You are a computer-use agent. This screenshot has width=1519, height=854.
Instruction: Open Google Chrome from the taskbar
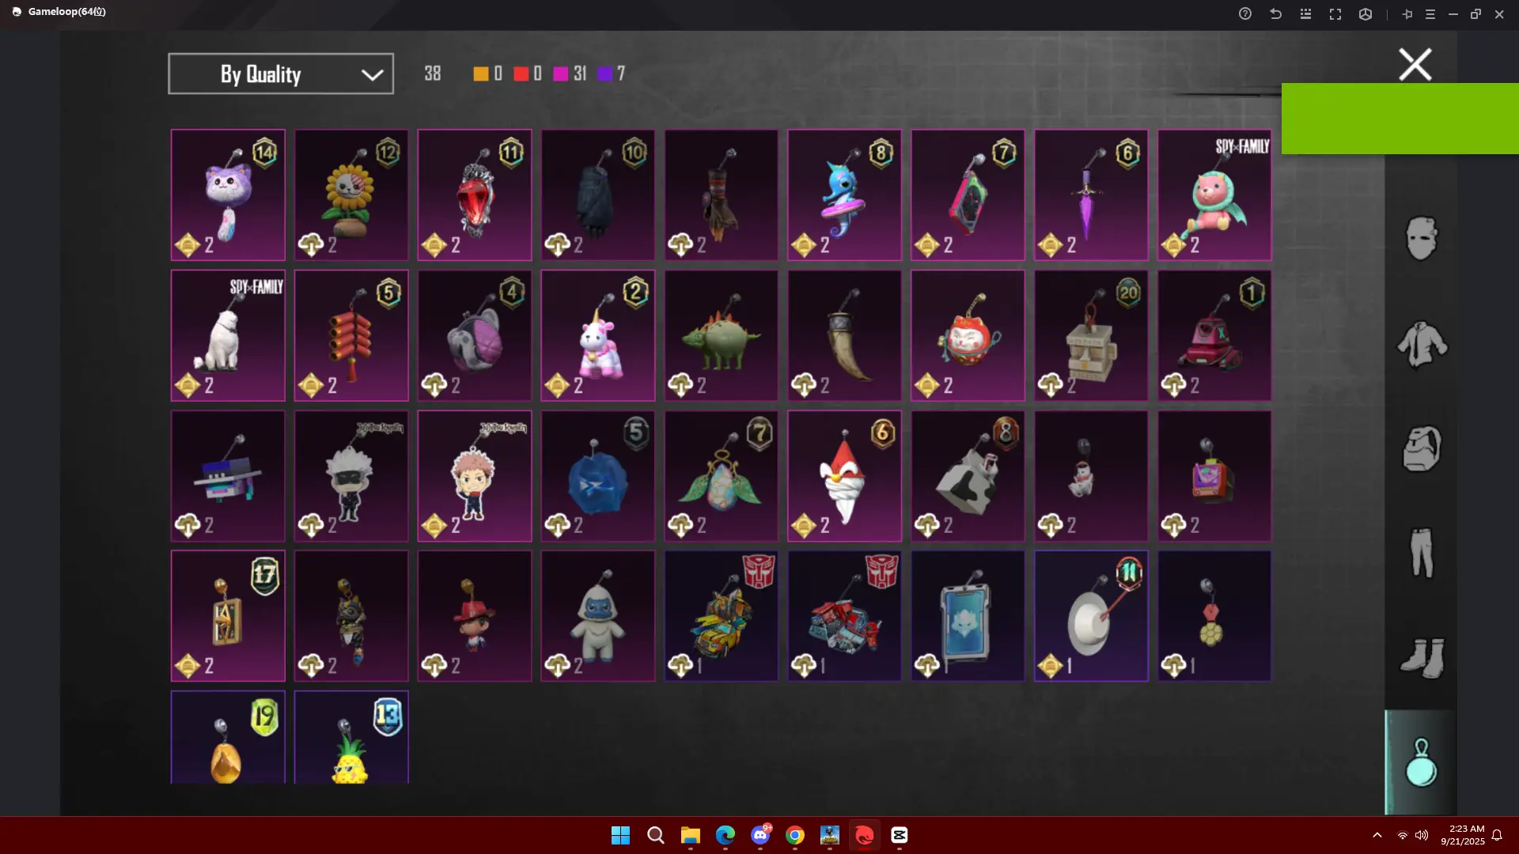coord(795,835)
